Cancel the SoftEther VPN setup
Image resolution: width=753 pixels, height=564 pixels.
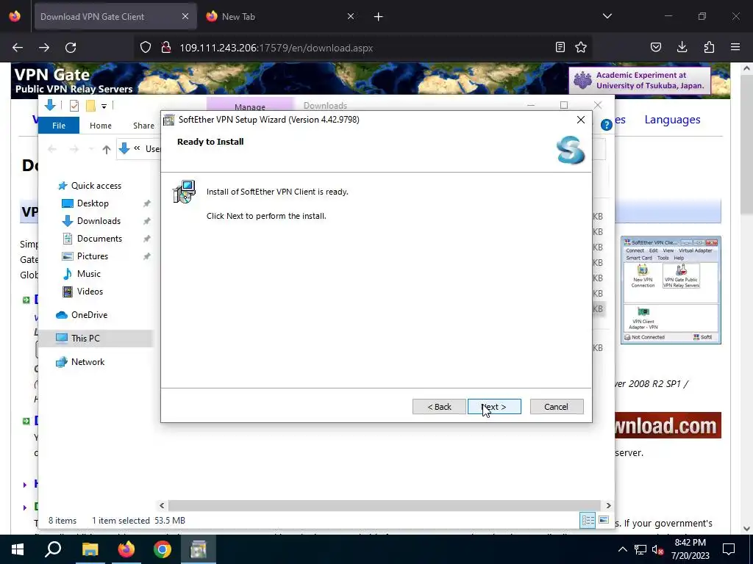[557, 407]
